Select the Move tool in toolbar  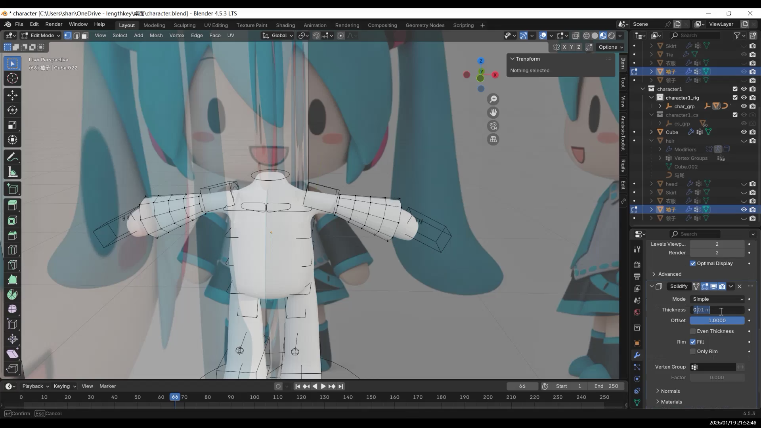(12, 96)
